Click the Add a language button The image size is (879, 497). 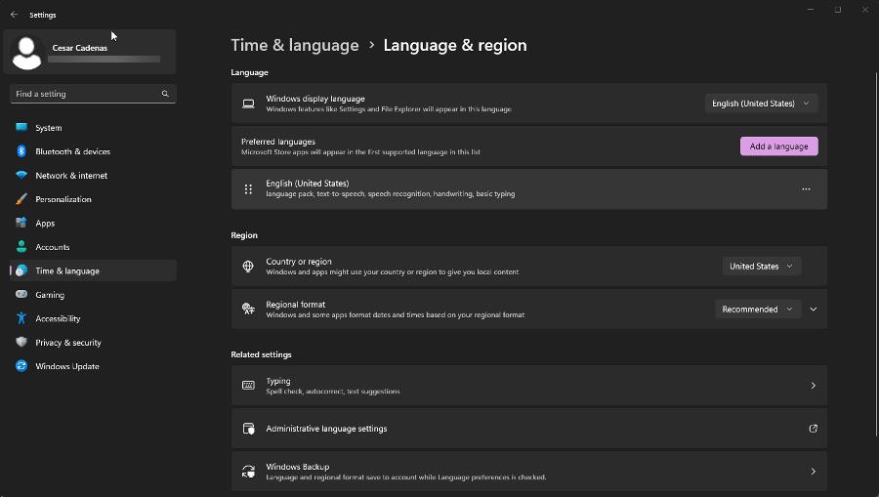(778, 146)
